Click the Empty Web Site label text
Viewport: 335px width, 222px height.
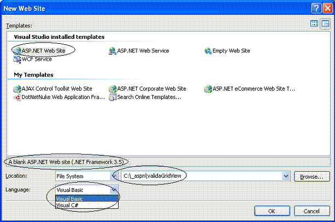[231, 51]
